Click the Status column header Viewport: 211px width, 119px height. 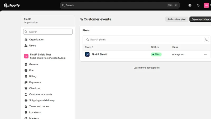pos(155,47)
